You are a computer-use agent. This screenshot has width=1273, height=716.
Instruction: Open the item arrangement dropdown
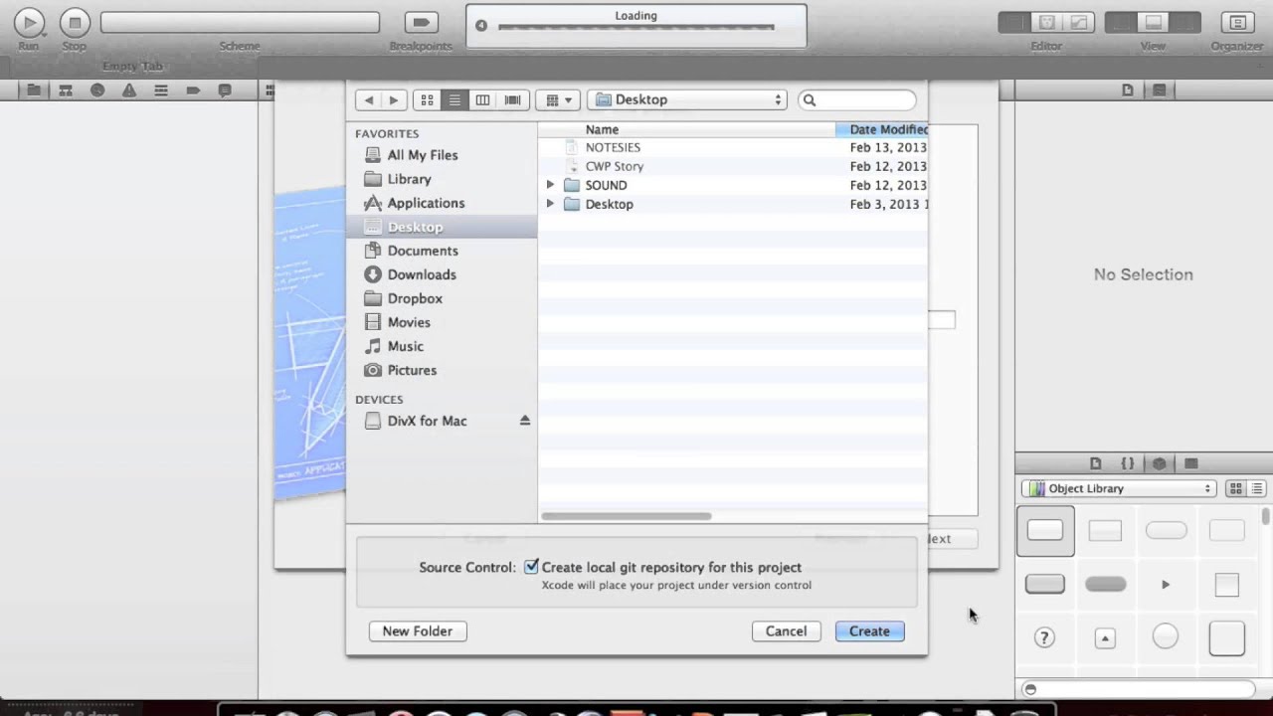(559, 99)
